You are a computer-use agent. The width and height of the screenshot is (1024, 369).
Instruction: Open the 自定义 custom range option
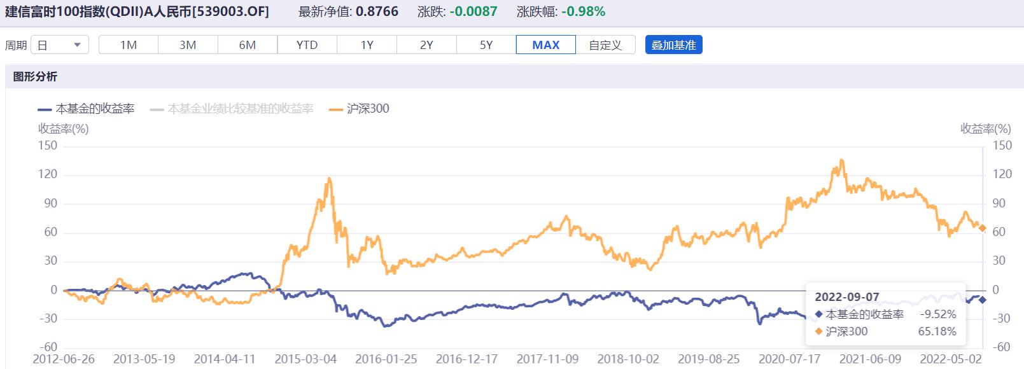click(x=605, y=45)
